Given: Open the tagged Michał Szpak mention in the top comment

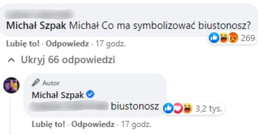Looking at the screenshot, I should coord(36,26).
